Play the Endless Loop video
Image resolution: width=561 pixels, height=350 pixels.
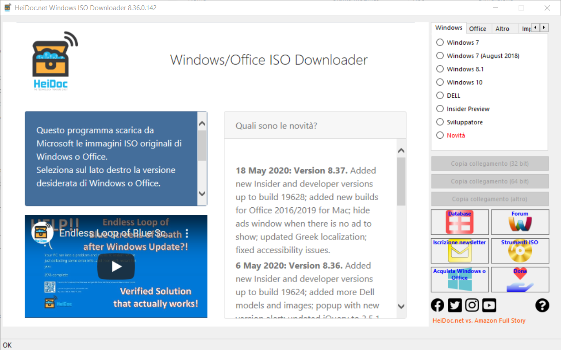click(x=116, y=266)
